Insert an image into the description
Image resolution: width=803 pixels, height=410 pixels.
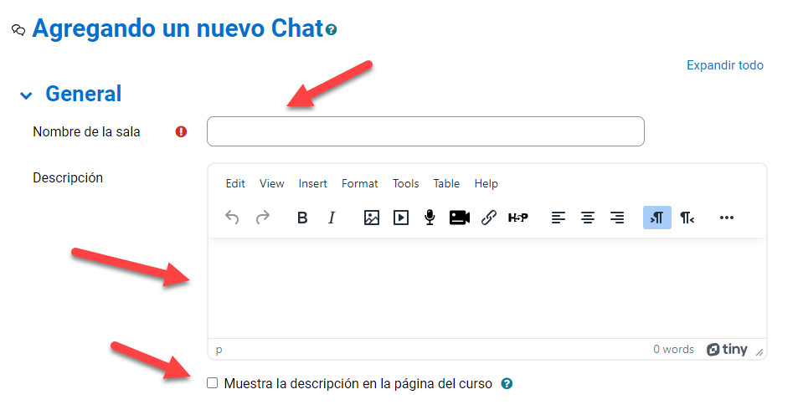pos(371,218)
